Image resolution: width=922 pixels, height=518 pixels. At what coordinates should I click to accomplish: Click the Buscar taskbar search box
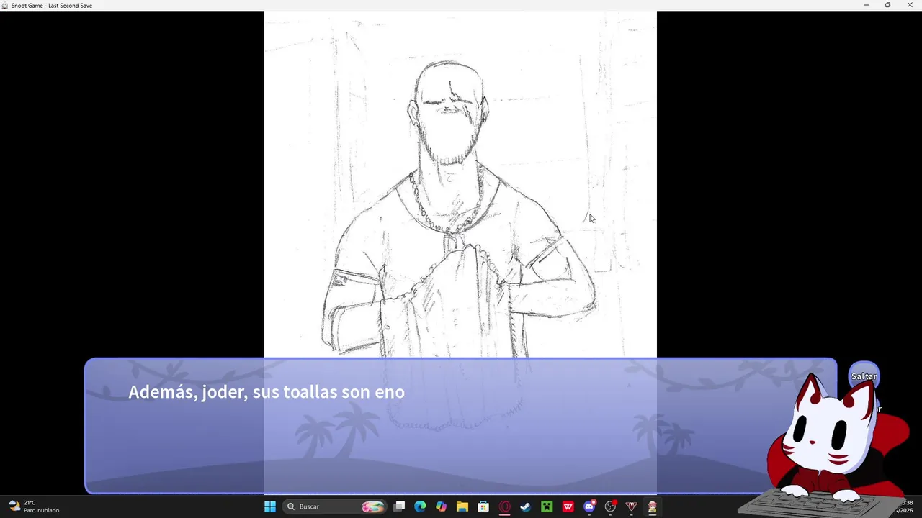tap(335, 506)
